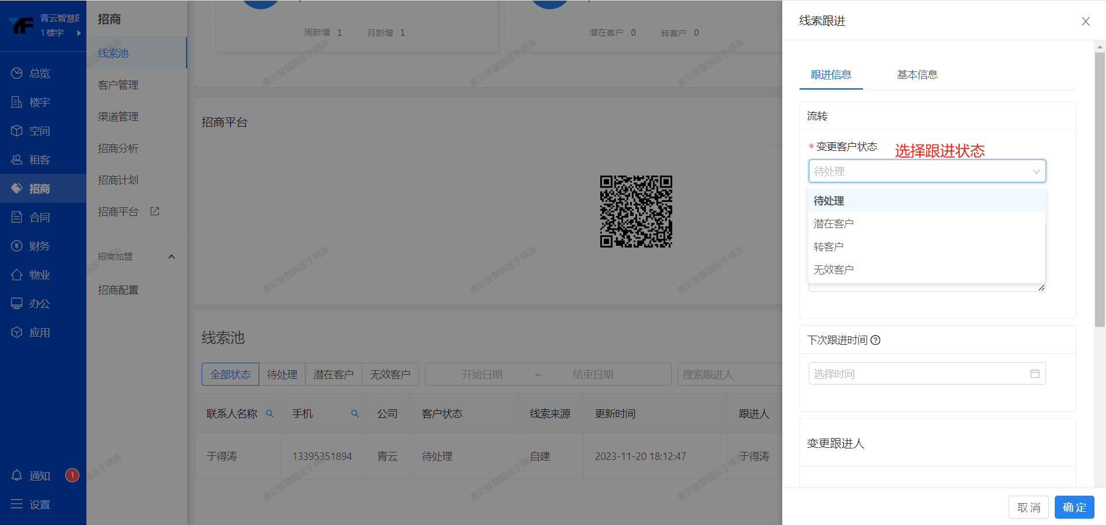Click the drawer's vertical scrollbar

click(x=1100, y=190)
